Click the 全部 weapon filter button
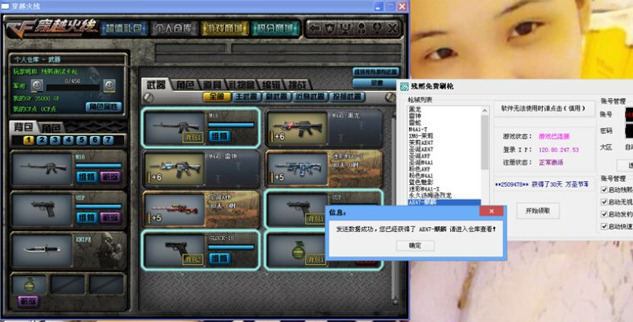 tap(215, 97)
